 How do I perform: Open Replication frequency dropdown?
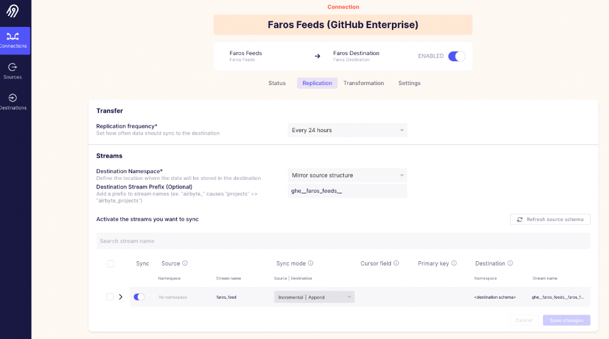(x=347, y=130)
